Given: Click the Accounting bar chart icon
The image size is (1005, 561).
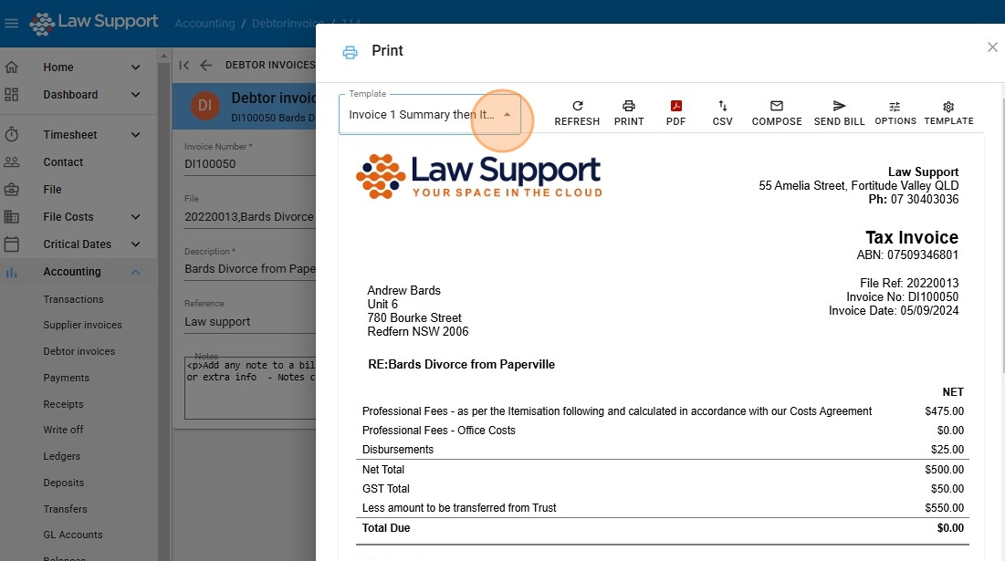Looking at the screenshot, I should coord(12,272).
